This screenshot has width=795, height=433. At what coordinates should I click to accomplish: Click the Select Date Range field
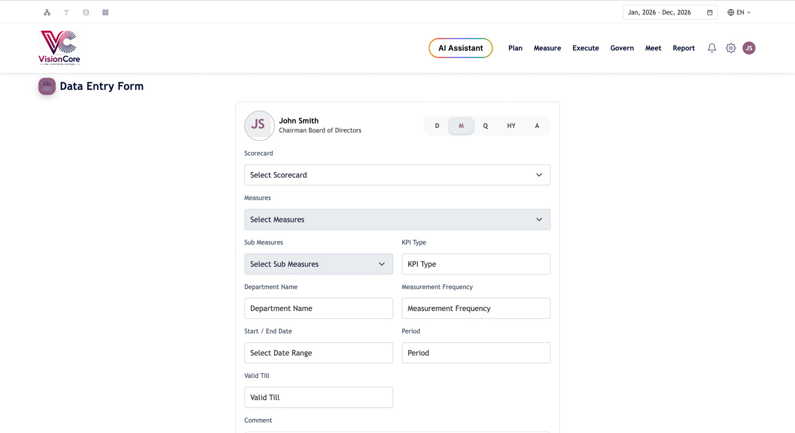tap(318, 353)
